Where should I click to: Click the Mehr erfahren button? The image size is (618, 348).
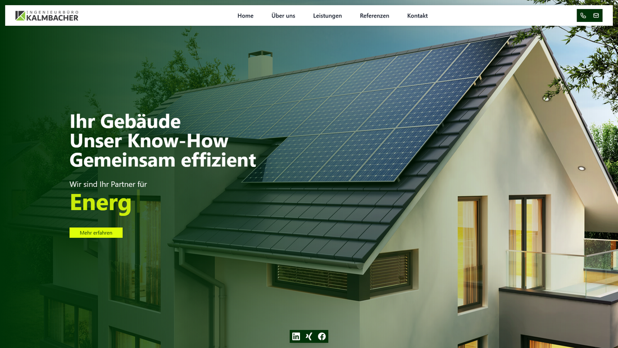point(96,233)
